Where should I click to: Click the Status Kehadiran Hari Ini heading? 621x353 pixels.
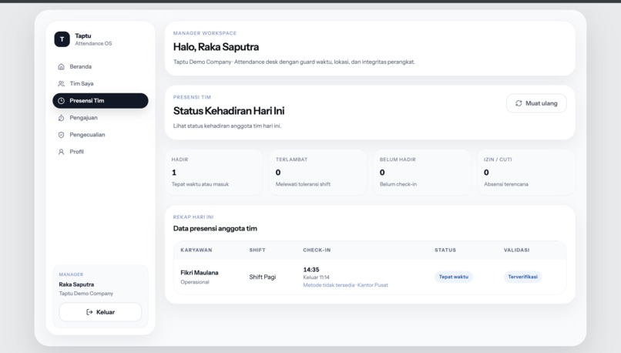coord(229,110)
